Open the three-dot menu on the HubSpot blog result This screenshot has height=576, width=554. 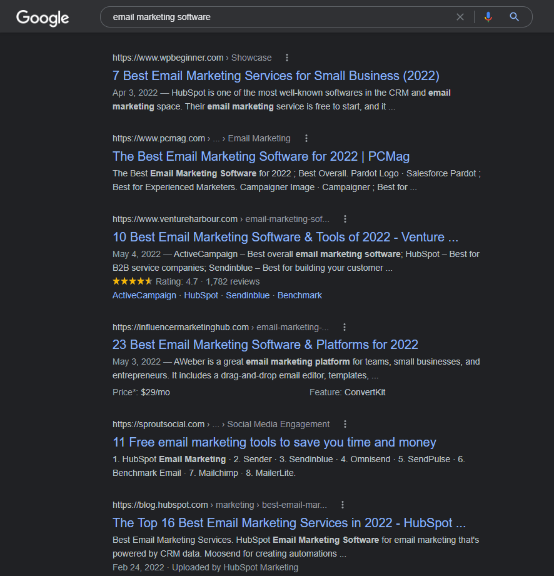pyautogui.click(x=342, y=505)
